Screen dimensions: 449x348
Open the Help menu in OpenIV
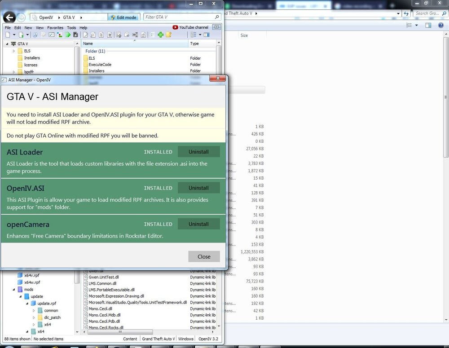(x=84, y=28)
